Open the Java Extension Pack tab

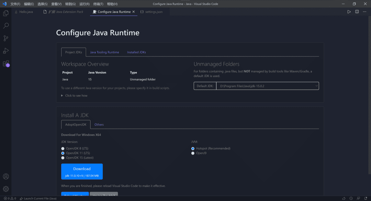click(63, 12)
